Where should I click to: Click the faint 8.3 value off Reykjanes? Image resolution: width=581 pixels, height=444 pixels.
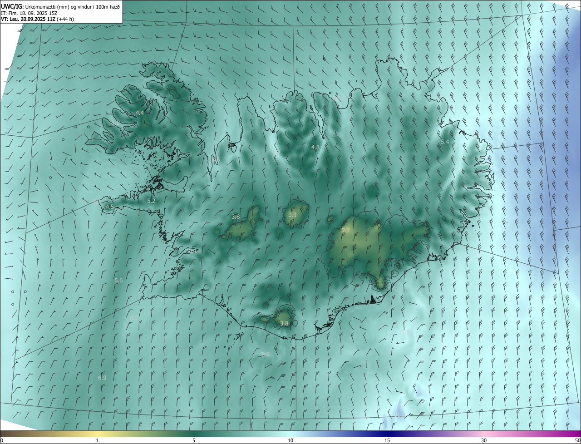pyautogui.click(x=133, y=319)
